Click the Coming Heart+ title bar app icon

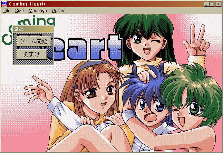coord(4,4)
